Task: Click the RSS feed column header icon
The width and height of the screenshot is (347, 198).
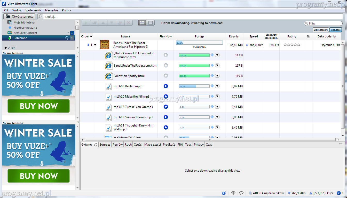Action: [x=308, y=36]
